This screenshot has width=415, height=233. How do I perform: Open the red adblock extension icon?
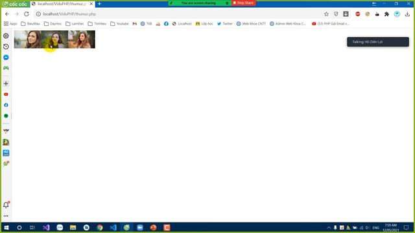click(x=357, y=14)
